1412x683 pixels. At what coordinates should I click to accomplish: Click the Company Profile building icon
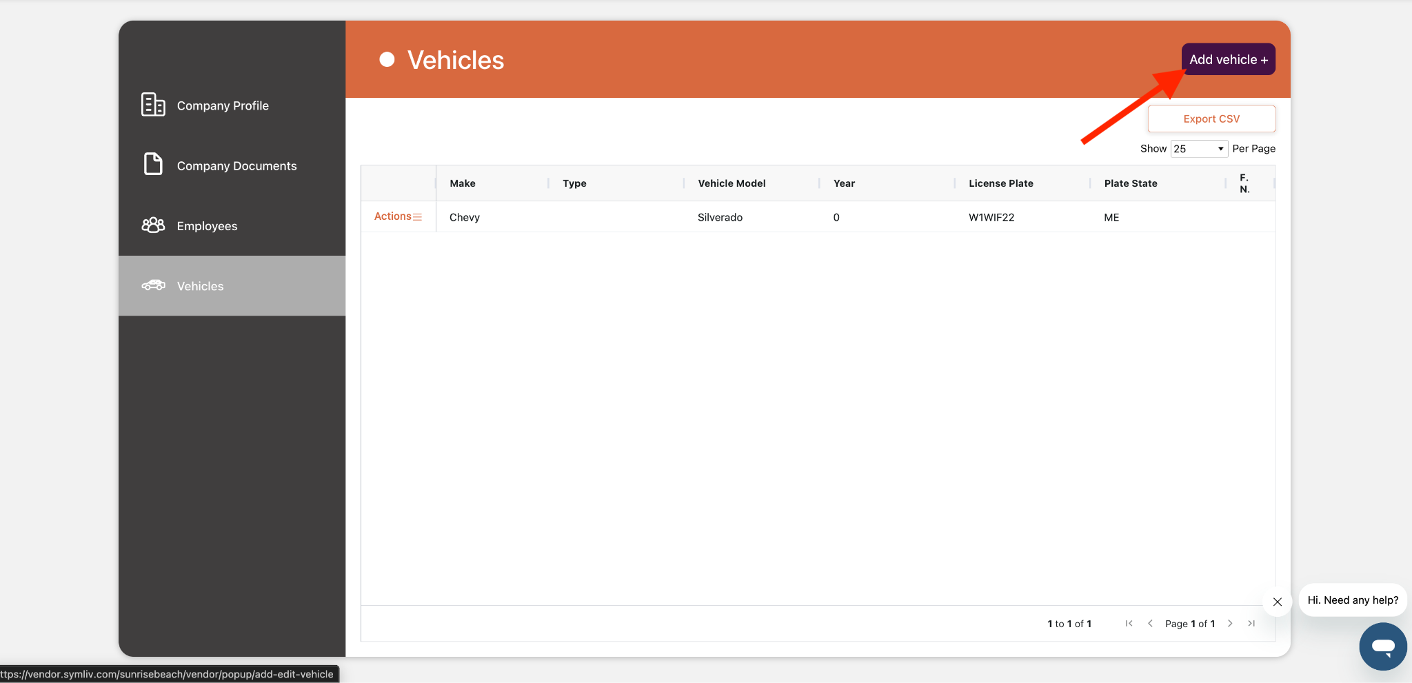coord(153,105)
